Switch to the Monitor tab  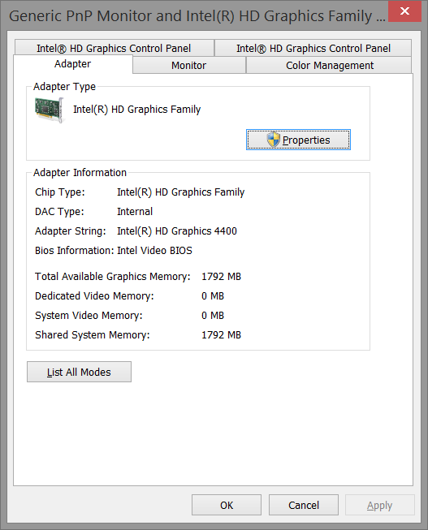[188, 65]
